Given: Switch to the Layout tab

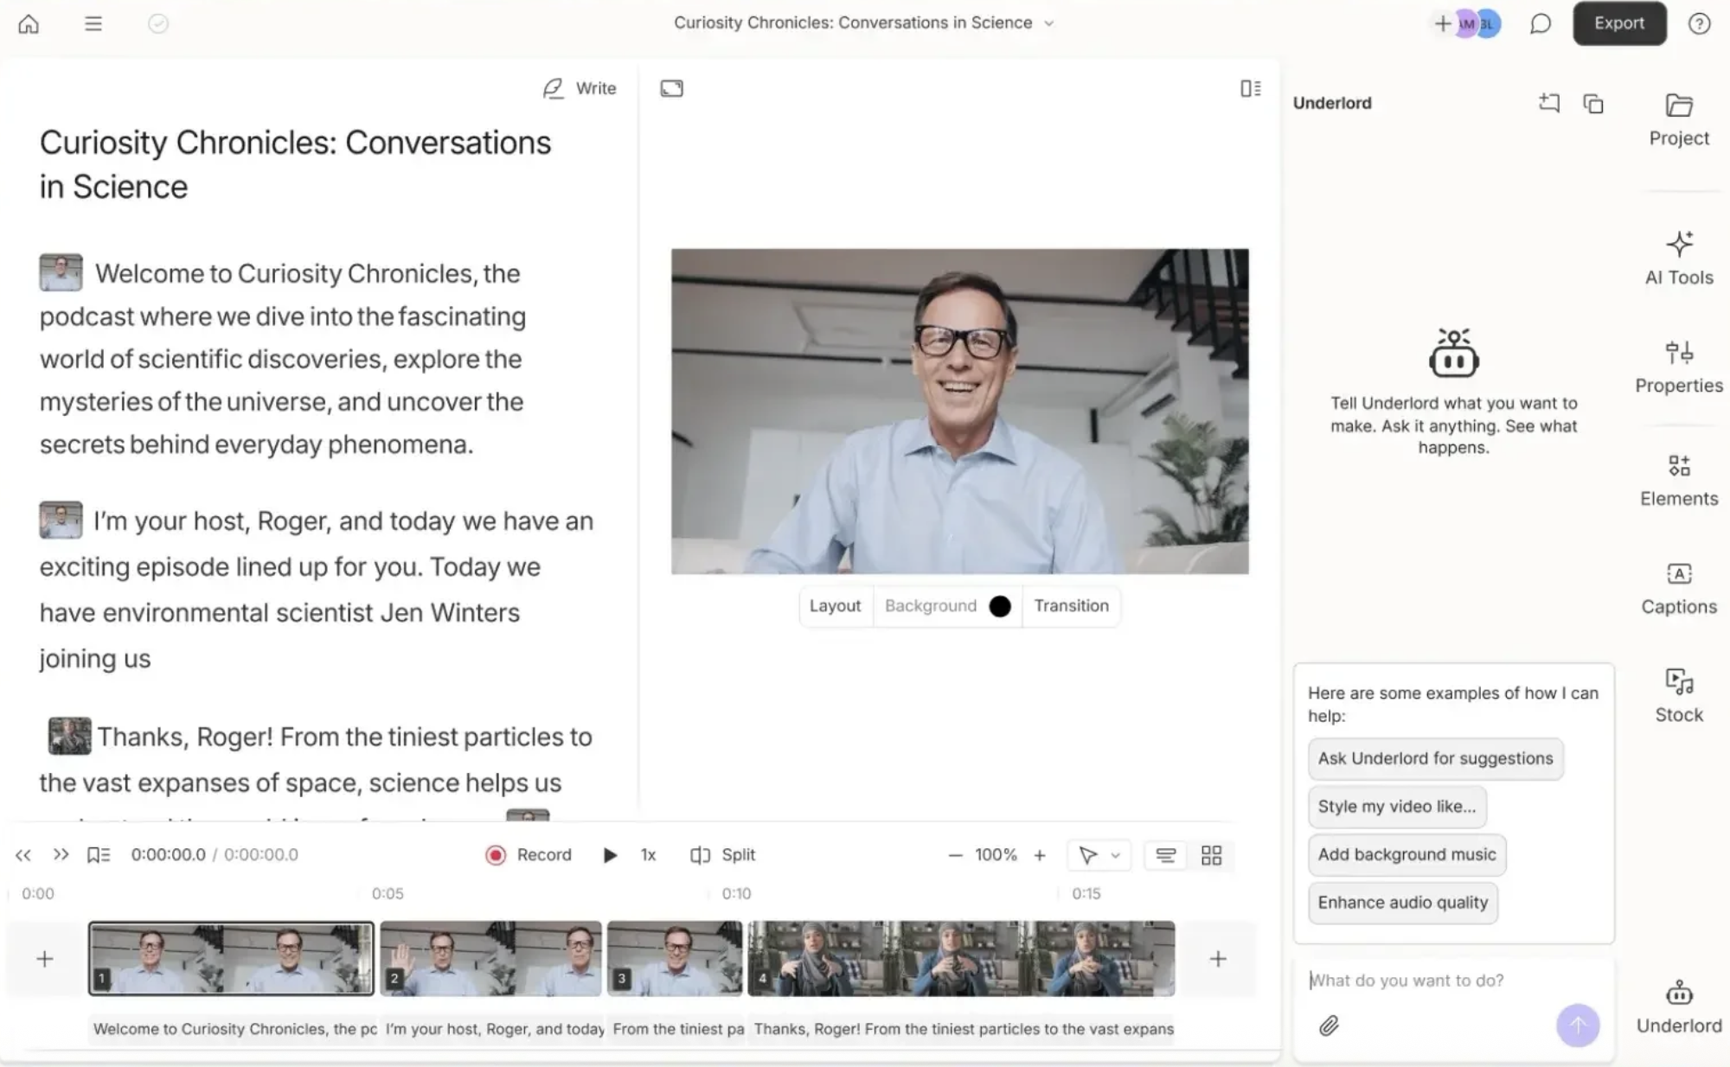Looking at the screenshot, I should [834, 605].
